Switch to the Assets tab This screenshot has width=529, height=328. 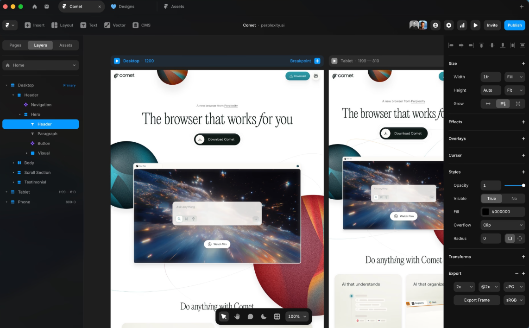(x=65, y=45)
